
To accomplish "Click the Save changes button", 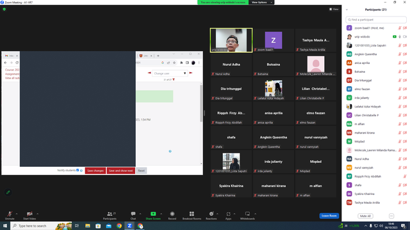I will coord(95,171).
